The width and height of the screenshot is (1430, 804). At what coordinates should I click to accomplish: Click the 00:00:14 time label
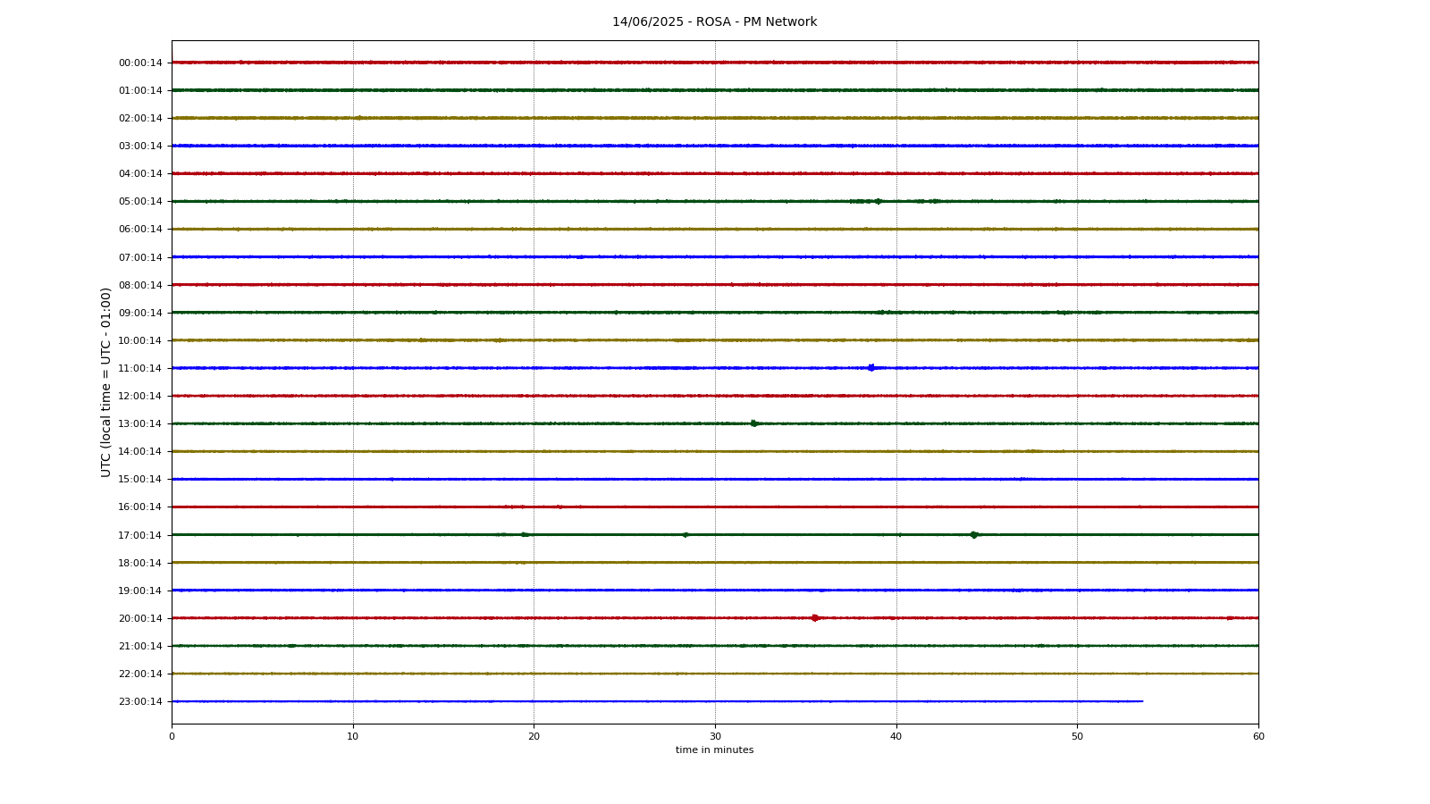click(140, 63)
